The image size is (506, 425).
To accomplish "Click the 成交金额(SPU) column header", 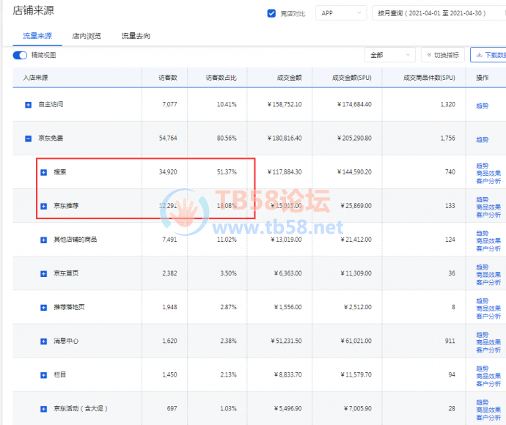I will tap(352, 78).
